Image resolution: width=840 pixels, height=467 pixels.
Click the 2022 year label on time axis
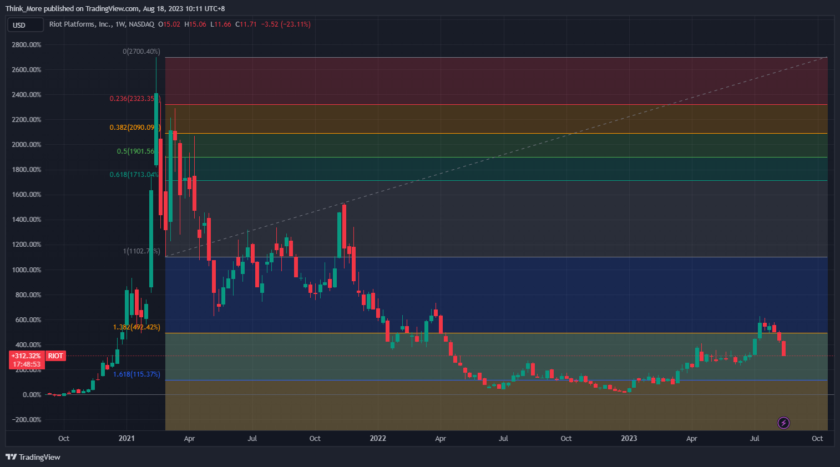(x=378, y=439)
